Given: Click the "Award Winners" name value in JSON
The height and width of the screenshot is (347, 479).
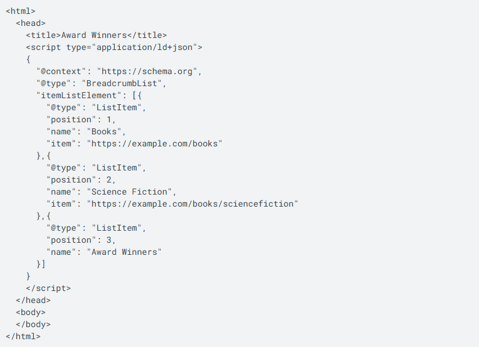Looking at the screenshot, I should click(124, 252).
